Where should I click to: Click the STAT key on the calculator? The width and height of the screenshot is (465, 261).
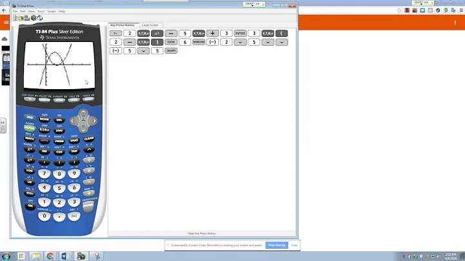[59, 130]
